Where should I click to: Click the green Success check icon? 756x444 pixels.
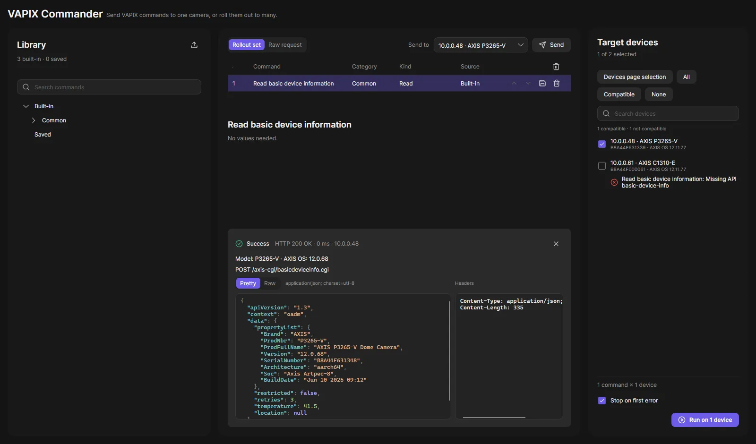[239, 244]
